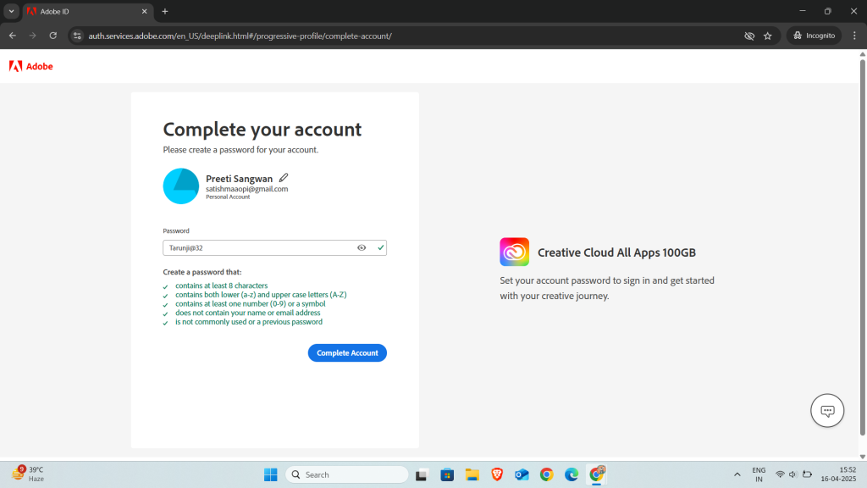867x488 pixels.
Task: Open Outlook from the taskbar
Action: [x=522, y=474]
